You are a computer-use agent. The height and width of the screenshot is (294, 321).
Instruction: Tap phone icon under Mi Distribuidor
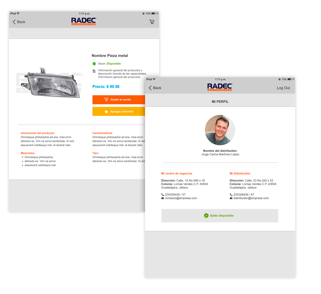231,195
